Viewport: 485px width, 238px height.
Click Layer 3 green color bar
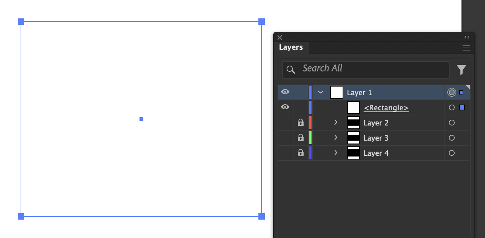(310, 138)
